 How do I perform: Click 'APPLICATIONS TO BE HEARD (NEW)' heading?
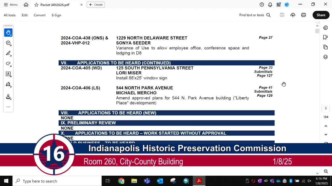point(117,113)
